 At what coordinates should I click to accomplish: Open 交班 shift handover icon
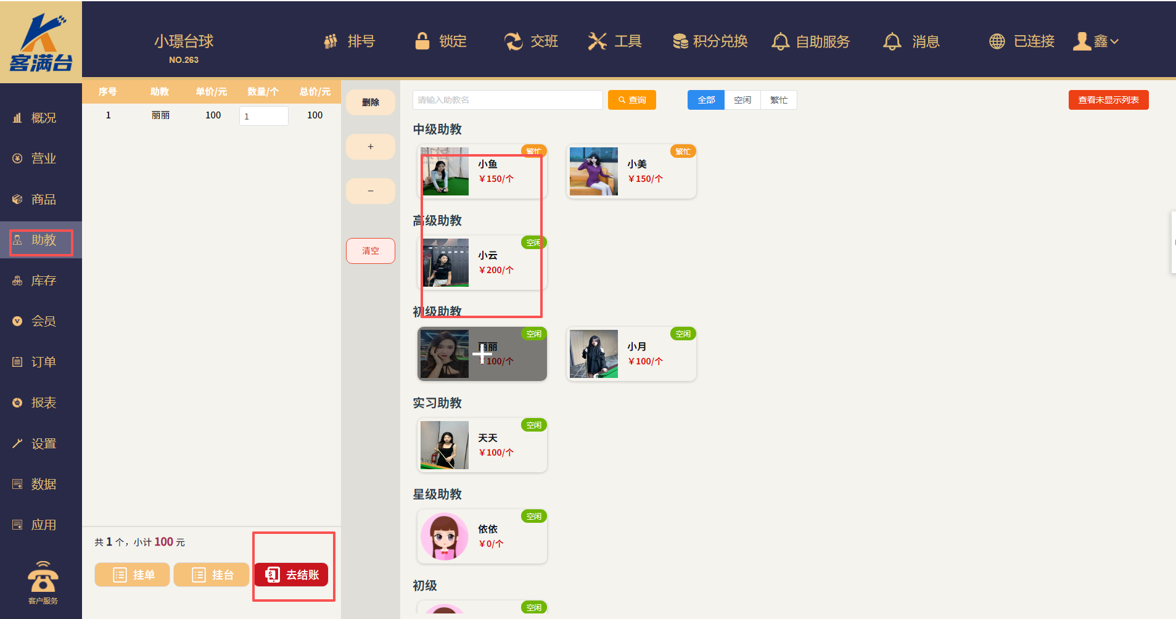pos(513,41)
